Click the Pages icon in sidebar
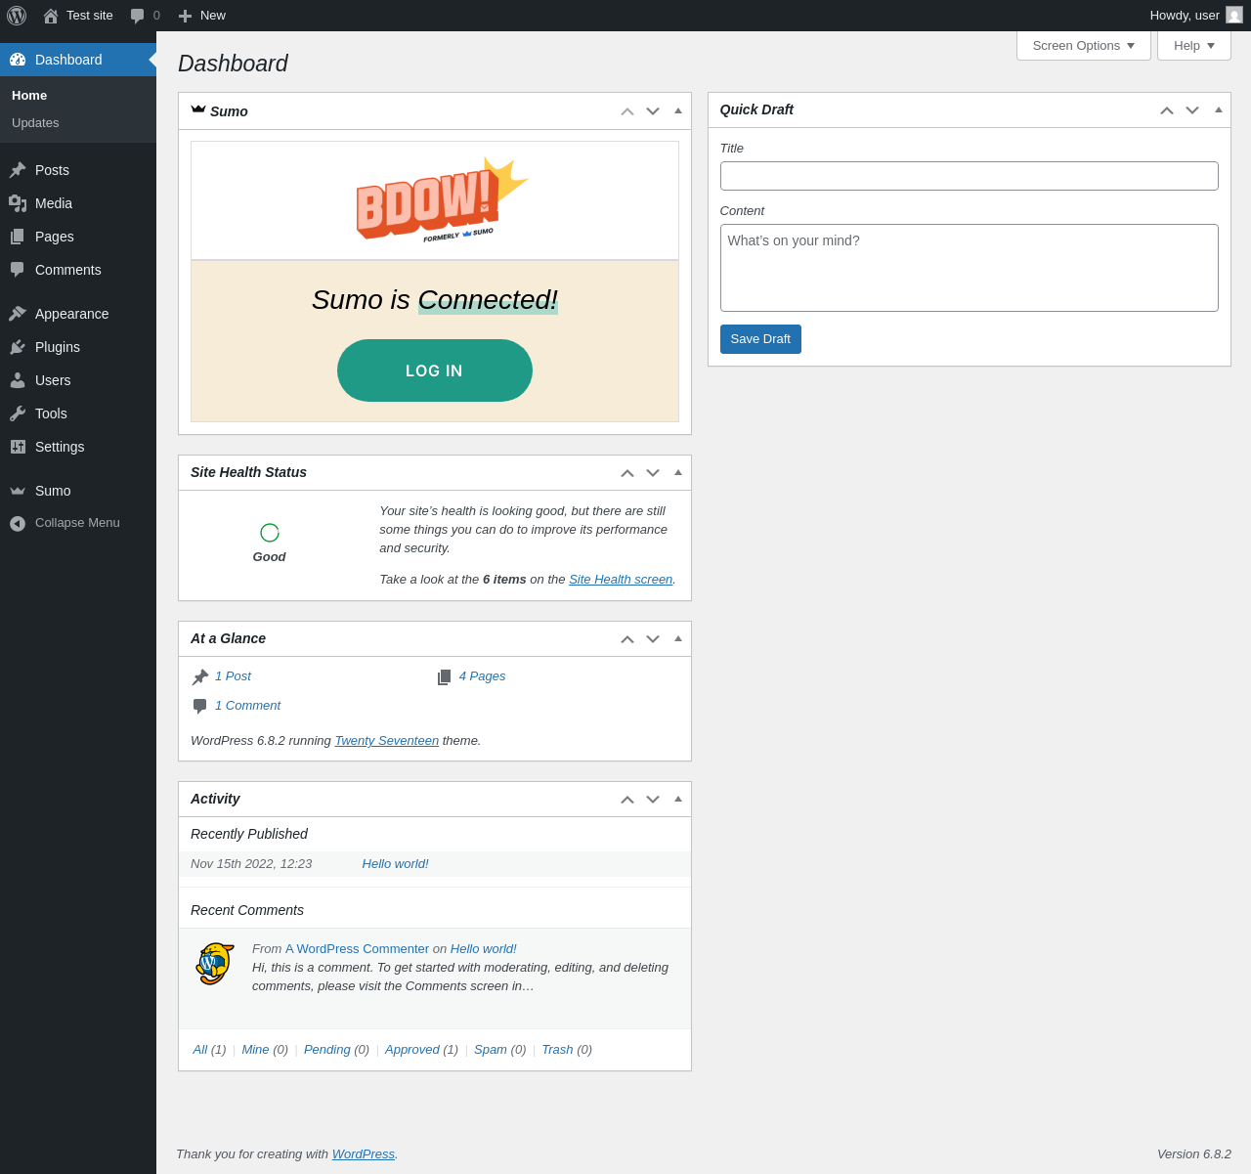 (x=18, y=237)
